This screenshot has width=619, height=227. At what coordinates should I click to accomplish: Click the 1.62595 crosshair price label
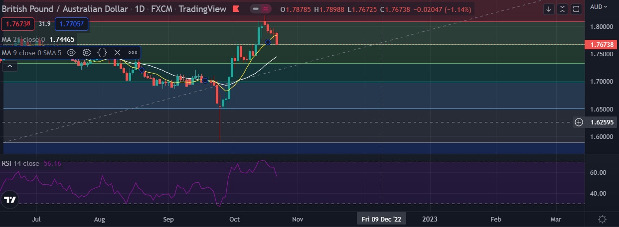[601, 122]
